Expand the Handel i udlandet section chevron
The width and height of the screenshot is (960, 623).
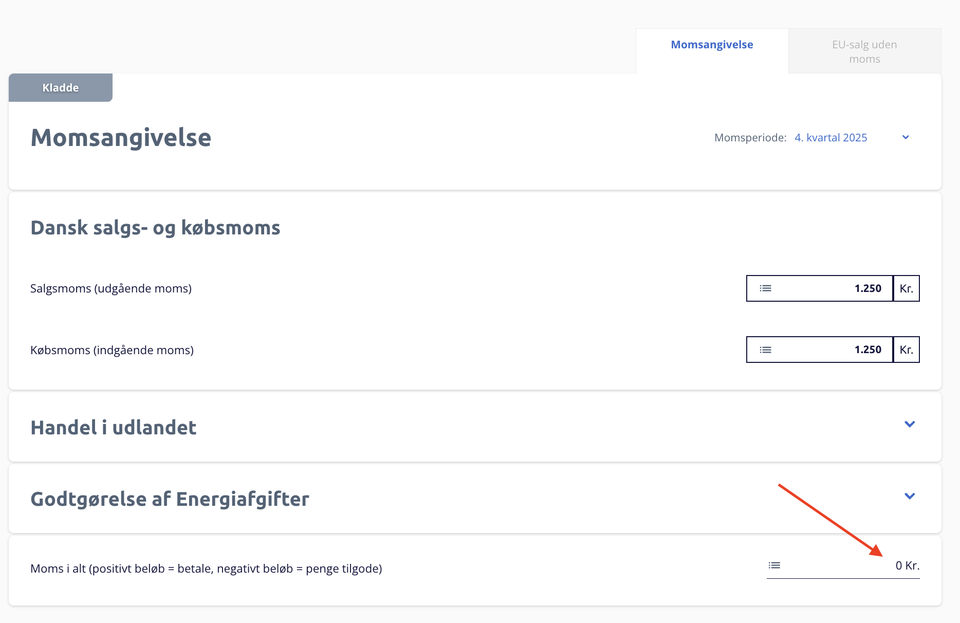(909, 425)
